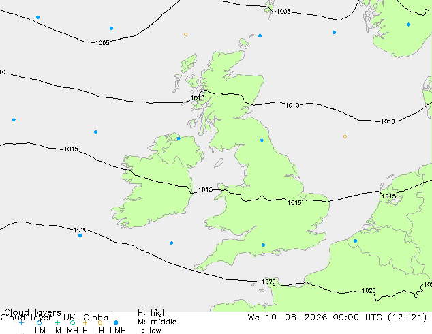Click the orange circle LH legend symbol
This screenshot has height=334, width=432.
[x=100, y=322]
